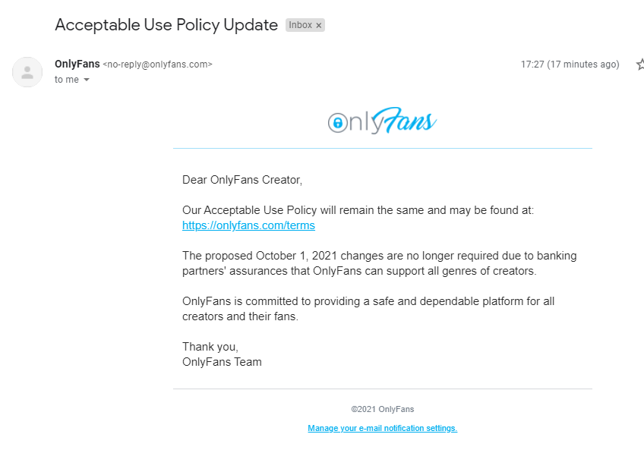Click the bold sender name OnlyFans
Viewport: 644px width, 472px height.
77,64
